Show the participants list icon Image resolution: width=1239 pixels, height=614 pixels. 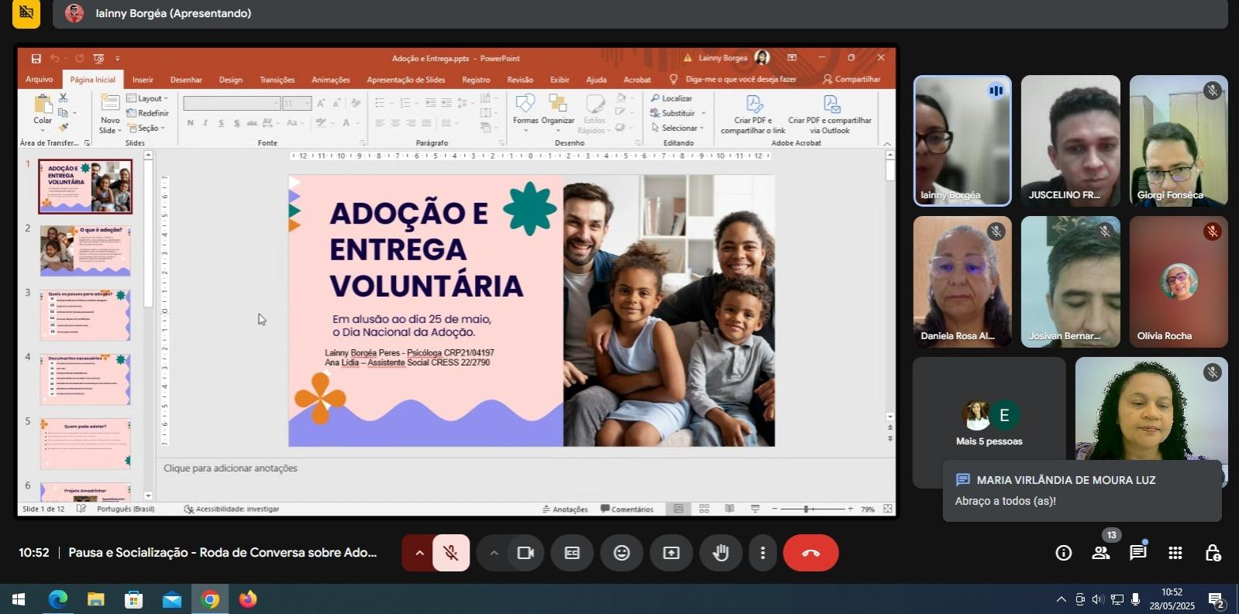pos(1100,553)
